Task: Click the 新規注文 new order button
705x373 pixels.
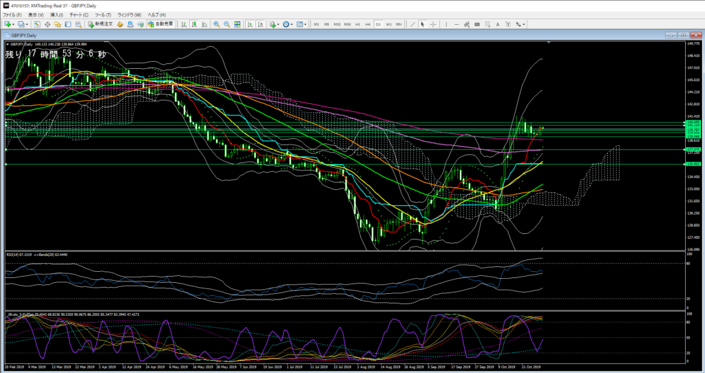Action: (x=101, y=24)
